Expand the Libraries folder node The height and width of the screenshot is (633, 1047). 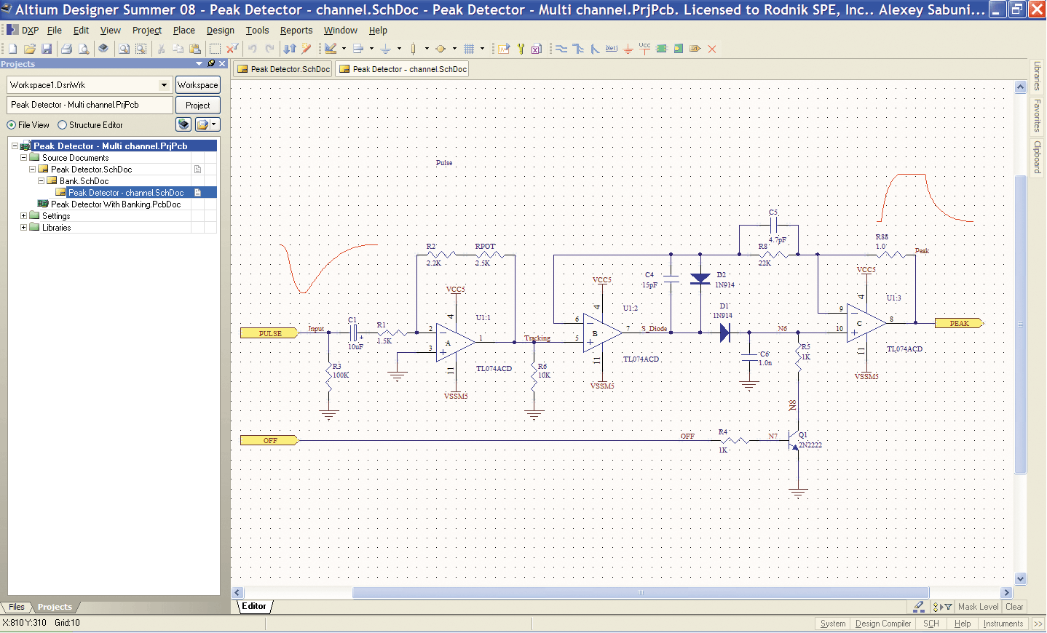23,228
